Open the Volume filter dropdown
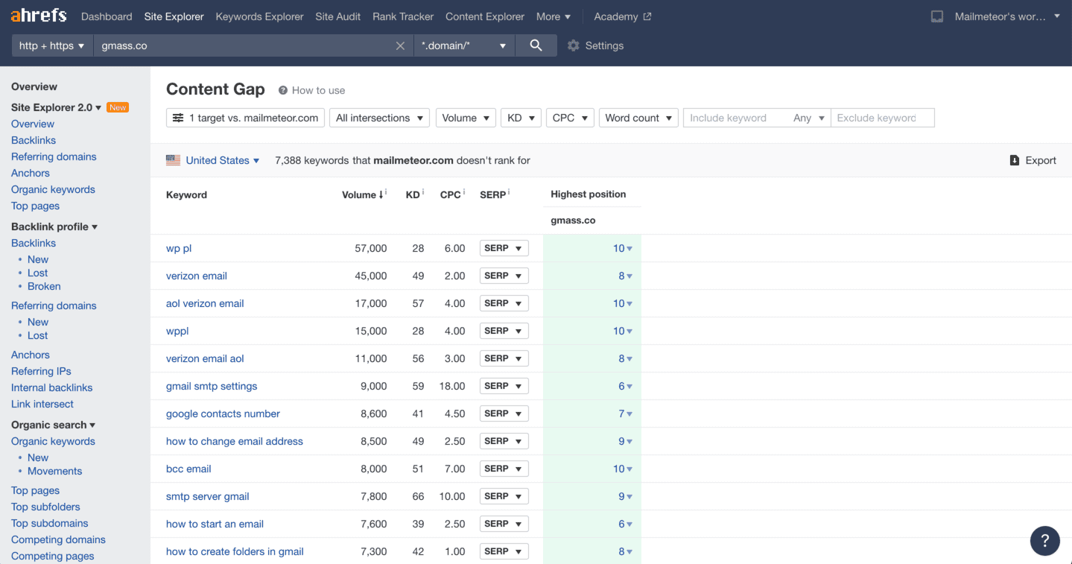The image size is (1072, 564). tap(466, 118)
